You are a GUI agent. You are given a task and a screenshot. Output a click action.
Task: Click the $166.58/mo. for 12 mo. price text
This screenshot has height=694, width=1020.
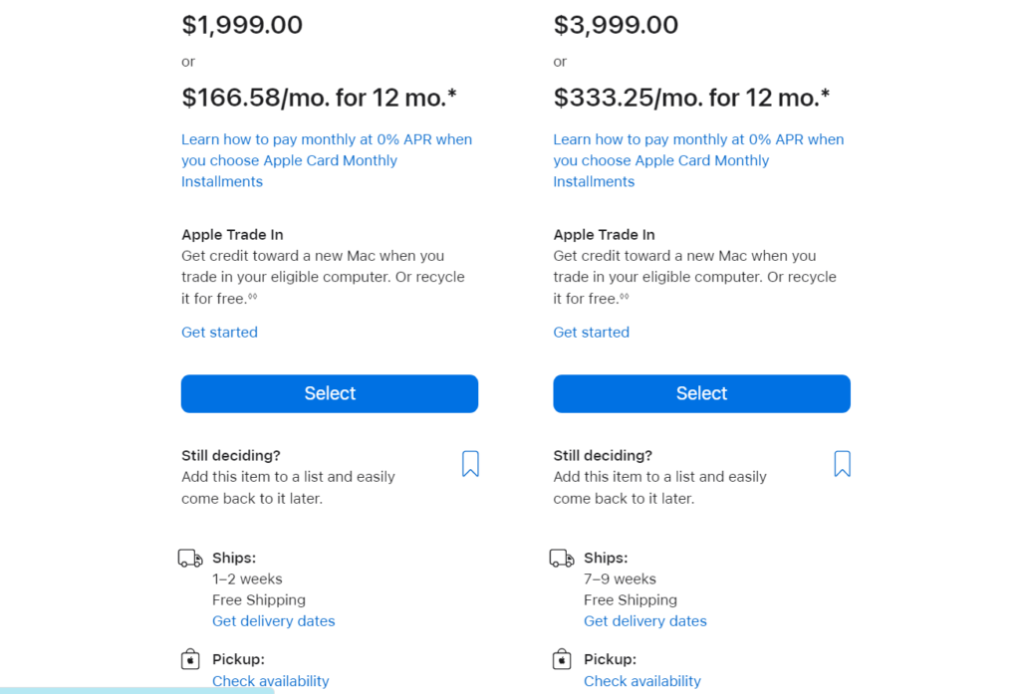click(x=320, y=98)
